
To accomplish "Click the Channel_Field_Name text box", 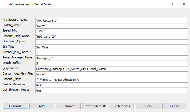I will coord(111,37).
